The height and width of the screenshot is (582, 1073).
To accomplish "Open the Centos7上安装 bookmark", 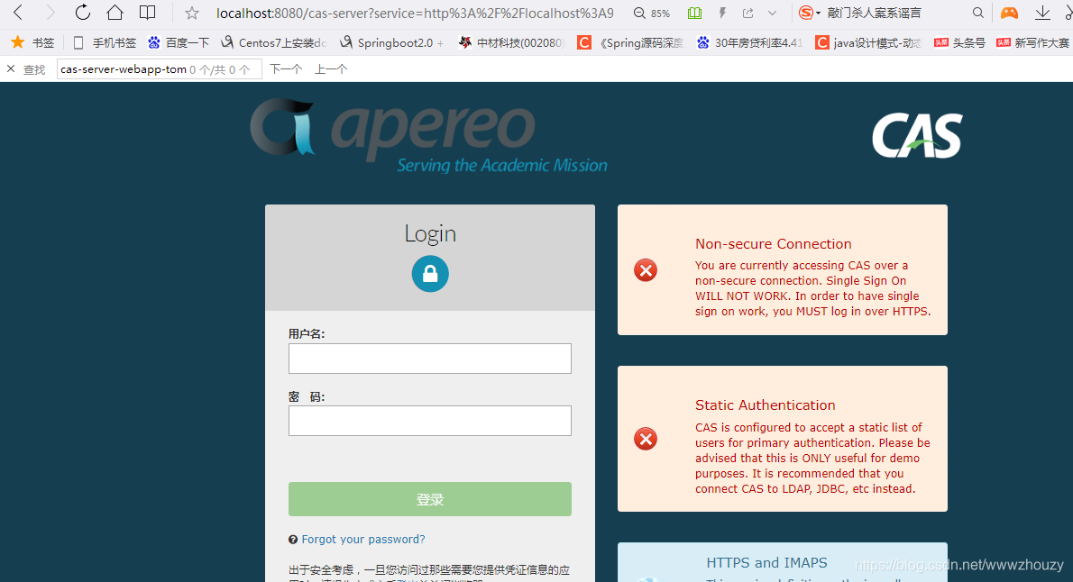I will 274,42.
